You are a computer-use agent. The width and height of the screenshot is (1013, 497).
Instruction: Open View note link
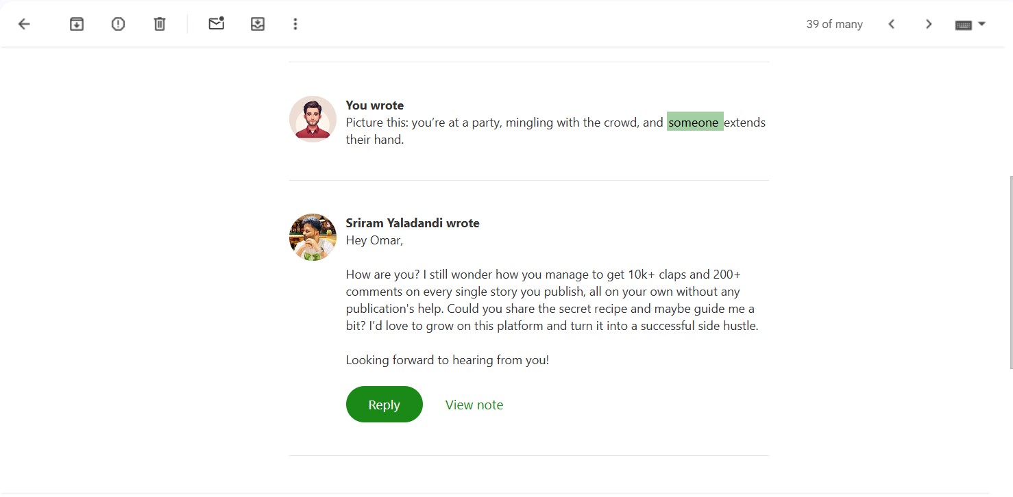pos(474,404)
